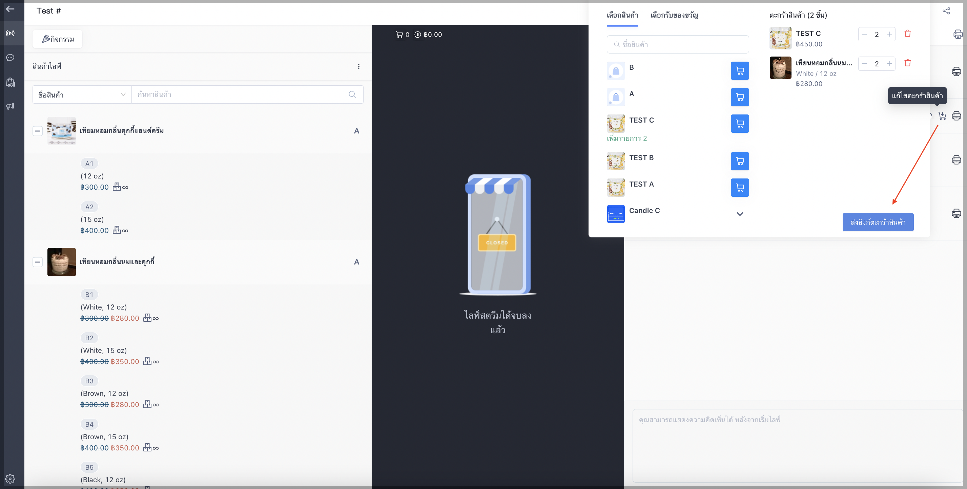Select variant tag B2
Screen dimensions: 967x489
(x=89, y=338)
